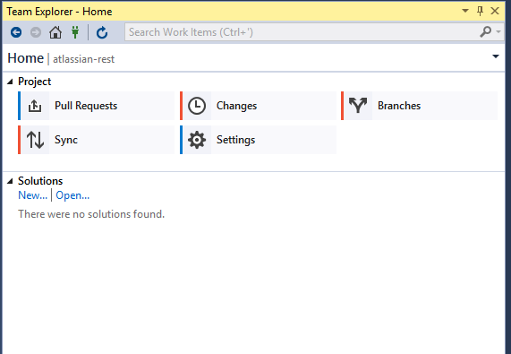The image size is (511, 354).
Task: Focus the Search Work Items field
Action: [x=302, y=32]
